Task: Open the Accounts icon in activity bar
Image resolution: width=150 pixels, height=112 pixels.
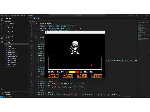Action: 2,89
